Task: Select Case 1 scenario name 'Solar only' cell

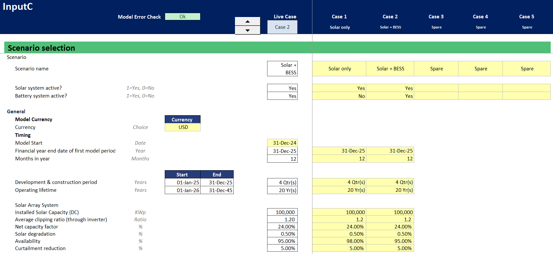Action: [339, 69]
